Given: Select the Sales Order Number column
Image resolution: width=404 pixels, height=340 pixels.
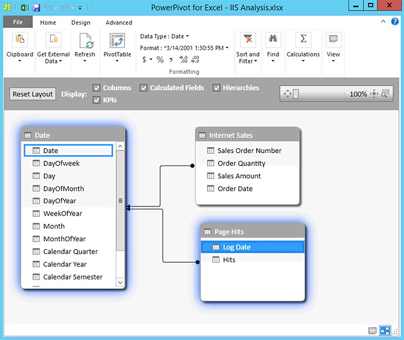Looking at the screenshot, I should [x=248, y=151].
